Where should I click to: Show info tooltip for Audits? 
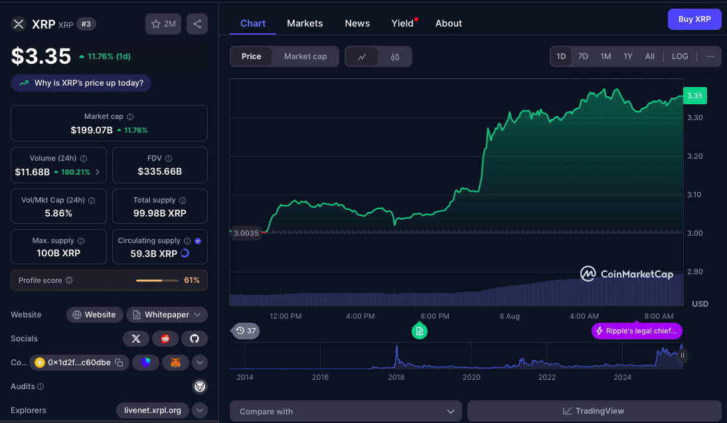(40, 386)
